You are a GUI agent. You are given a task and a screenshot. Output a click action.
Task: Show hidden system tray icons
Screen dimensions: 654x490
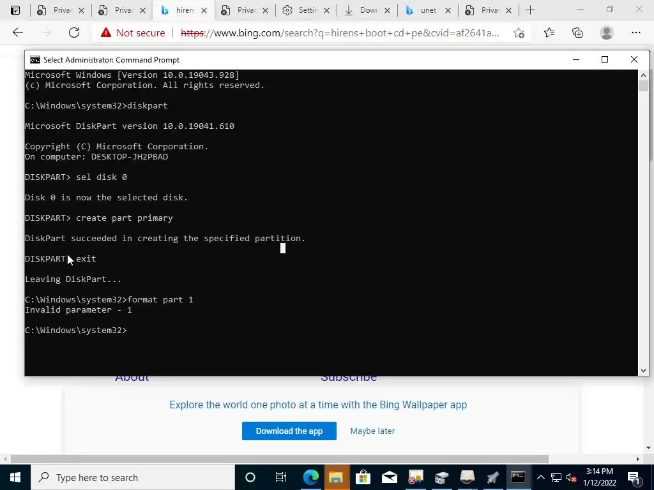[540, 477]
